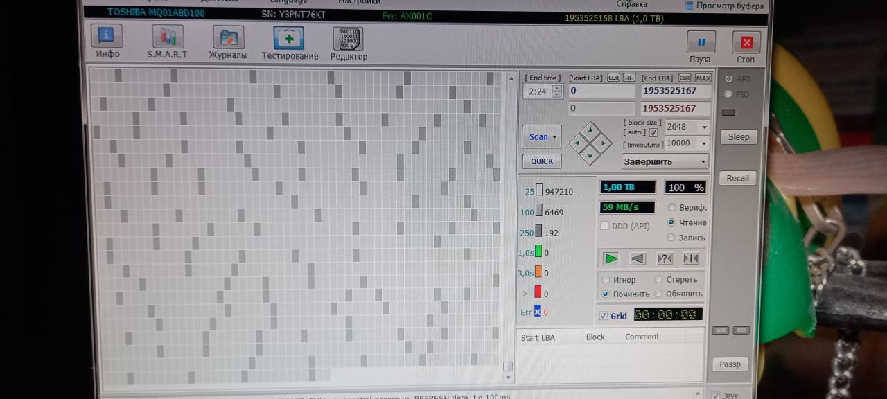This screenshot has width=887, height=399.
Task: Select the Запись write radio option
Action: click(x=671, y=238)
